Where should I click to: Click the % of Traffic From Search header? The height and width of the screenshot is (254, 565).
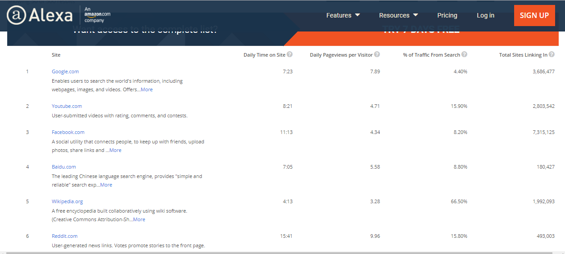(431, 55)
